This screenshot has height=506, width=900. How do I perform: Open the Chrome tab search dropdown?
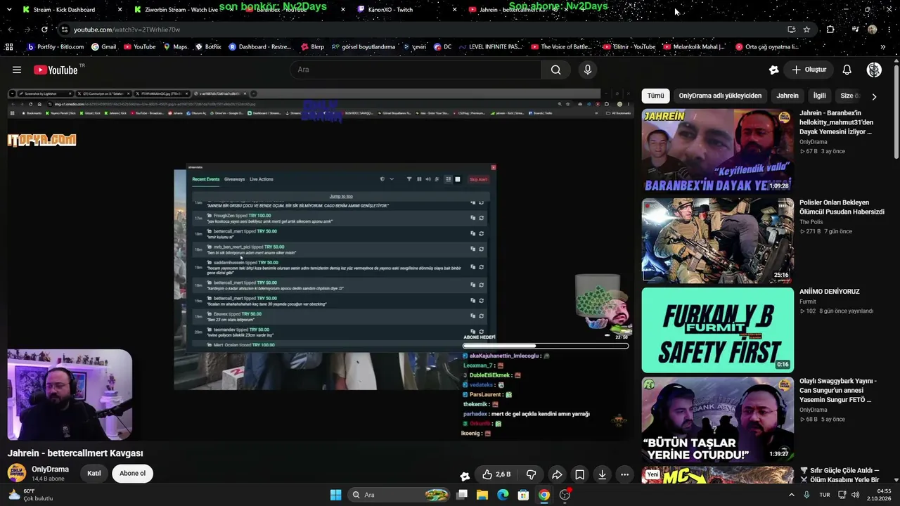9,10
